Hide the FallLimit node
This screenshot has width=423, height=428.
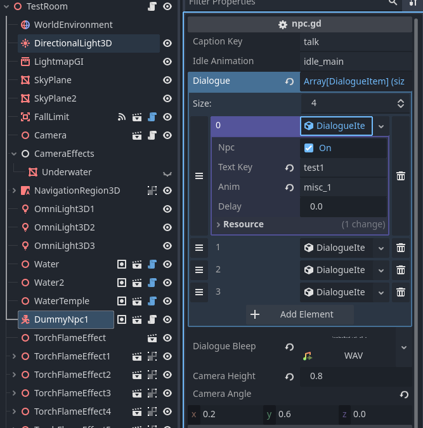(167, 117)
